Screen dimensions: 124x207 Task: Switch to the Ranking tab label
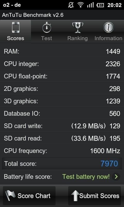click(78, 38)
